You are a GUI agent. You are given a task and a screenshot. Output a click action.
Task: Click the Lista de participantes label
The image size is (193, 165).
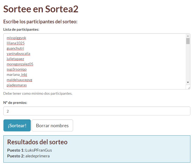pos(21,29)
